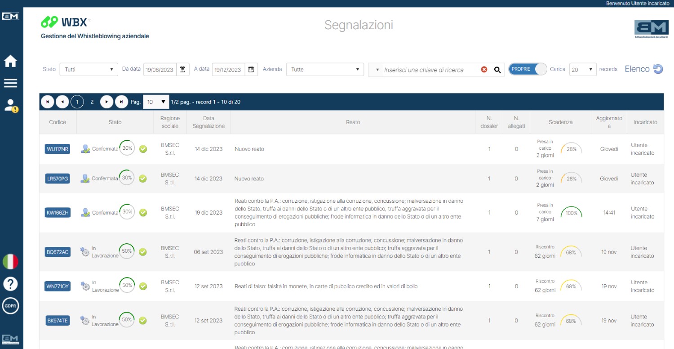Select page 2 in pager
The height and width of the screenshot is (349, 674).
[x=92, y=102]
